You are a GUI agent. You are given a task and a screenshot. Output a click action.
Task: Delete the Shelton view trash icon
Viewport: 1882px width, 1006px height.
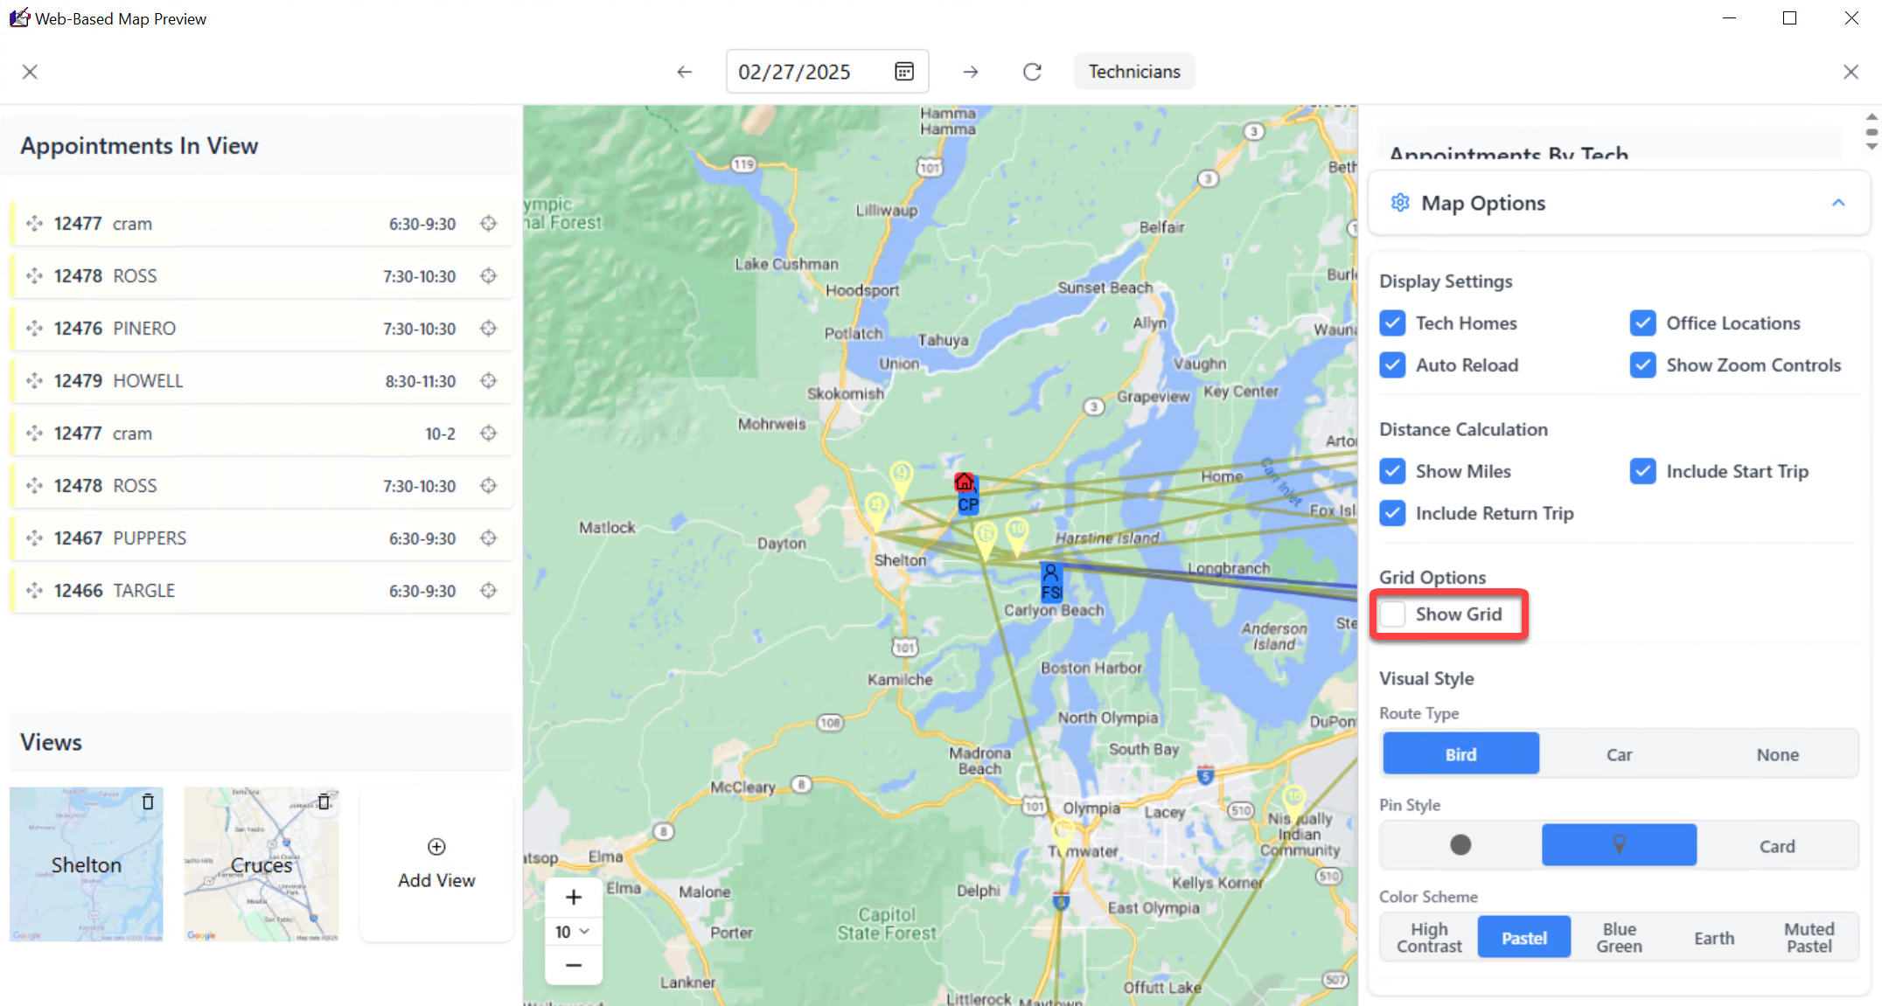pyautogui.click(x=148, y=801)
